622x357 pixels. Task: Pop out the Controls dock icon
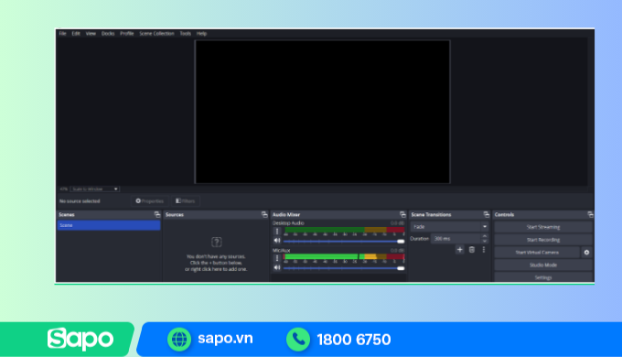pos(590,214)
